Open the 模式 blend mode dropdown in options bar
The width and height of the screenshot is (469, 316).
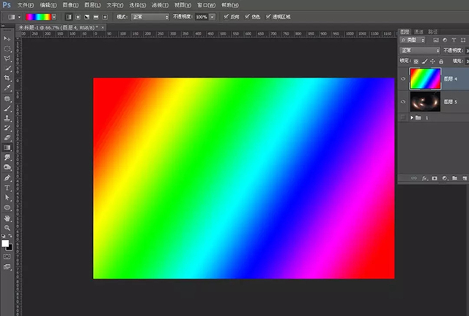coord(151,15)
